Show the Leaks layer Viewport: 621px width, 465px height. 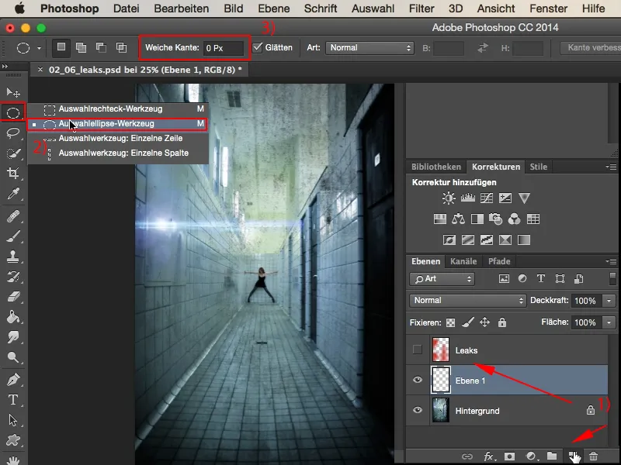pos(418,350)
